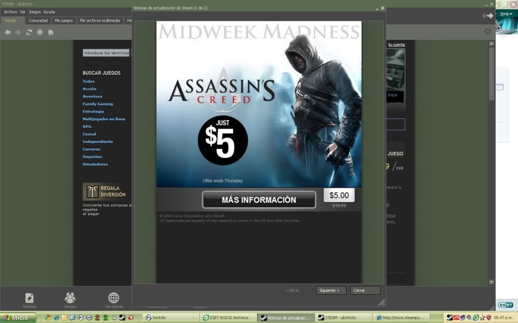Browse Multijugador en línea category
This screenshot has width=518, height=323.
[104, 119]
